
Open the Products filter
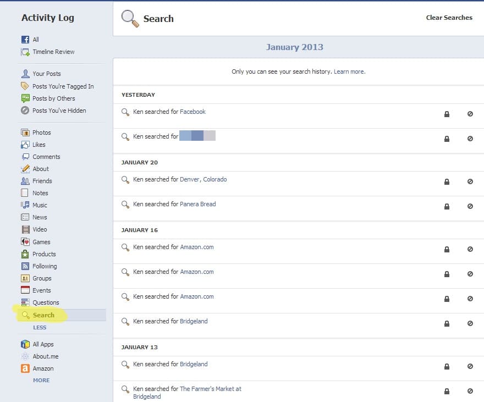(x=38, y=254)
